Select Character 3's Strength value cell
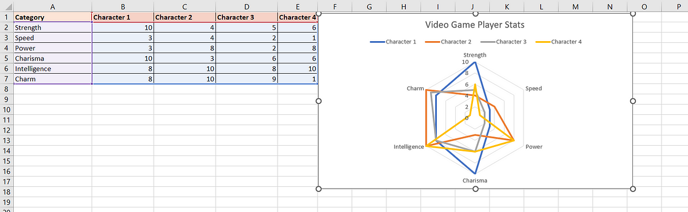Image resolution: width=688 pixels, height=212 pixels. pos(247,27)
